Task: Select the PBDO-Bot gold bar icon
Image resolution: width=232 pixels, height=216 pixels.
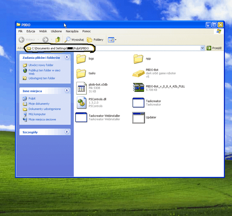Action: point(138,73)
